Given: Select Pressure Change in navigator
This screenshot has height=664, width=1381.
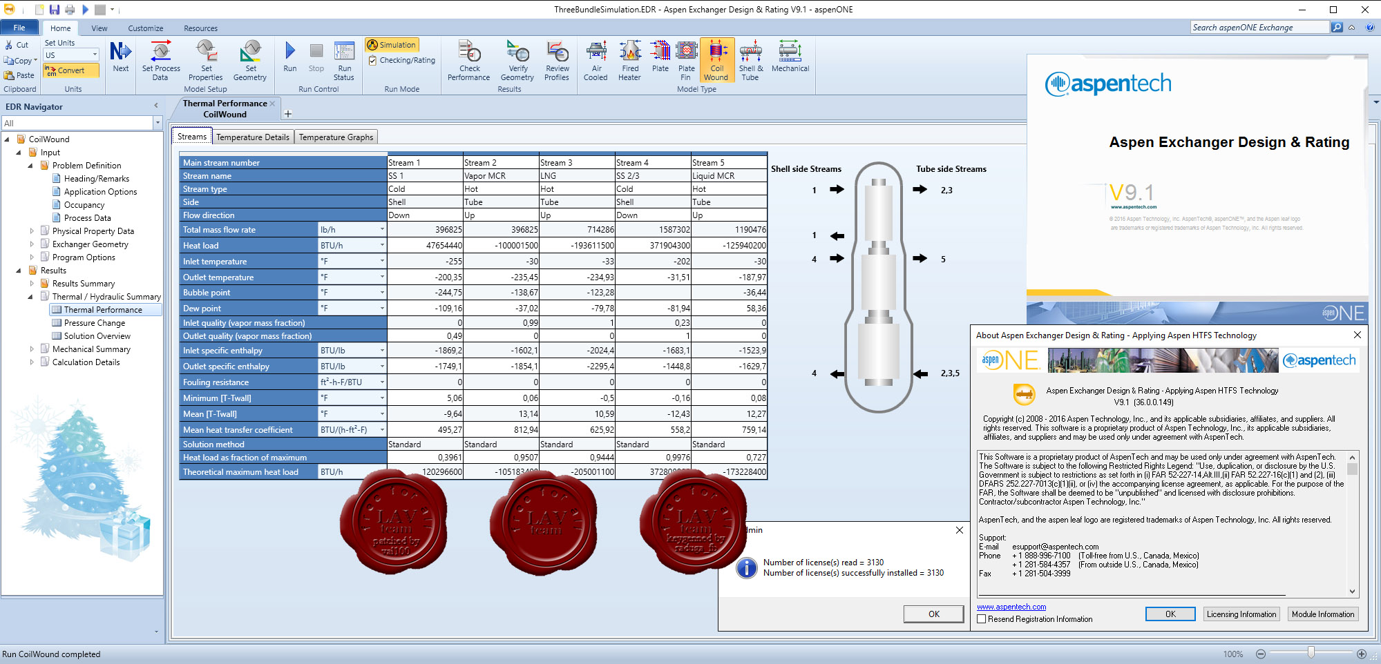Looking at the screenshot, I should (x=94, y=323).
